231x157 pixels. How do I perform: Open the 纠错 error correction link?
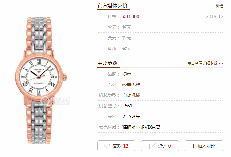click(219, 6)
